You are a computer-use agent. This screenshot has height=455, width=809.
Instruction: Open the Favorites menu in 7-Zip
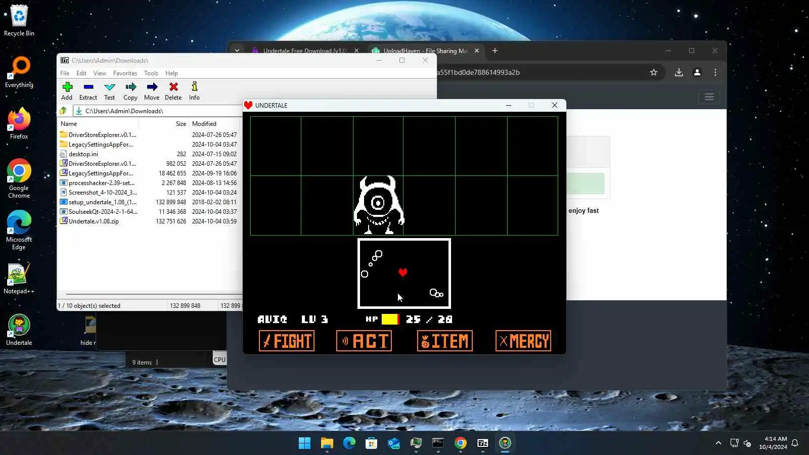pyautogui.click(x=125, y=73)
